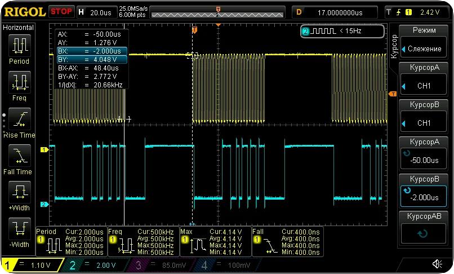Select the -Width measurement icon
454x274 pixels.
click(x=19, y=229)
